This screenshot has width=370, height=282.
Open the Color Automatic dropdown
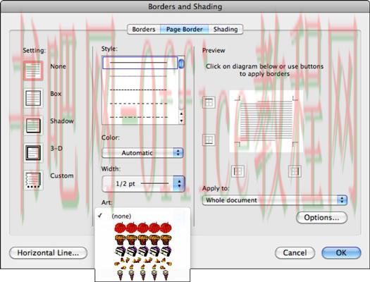point(142,153)
